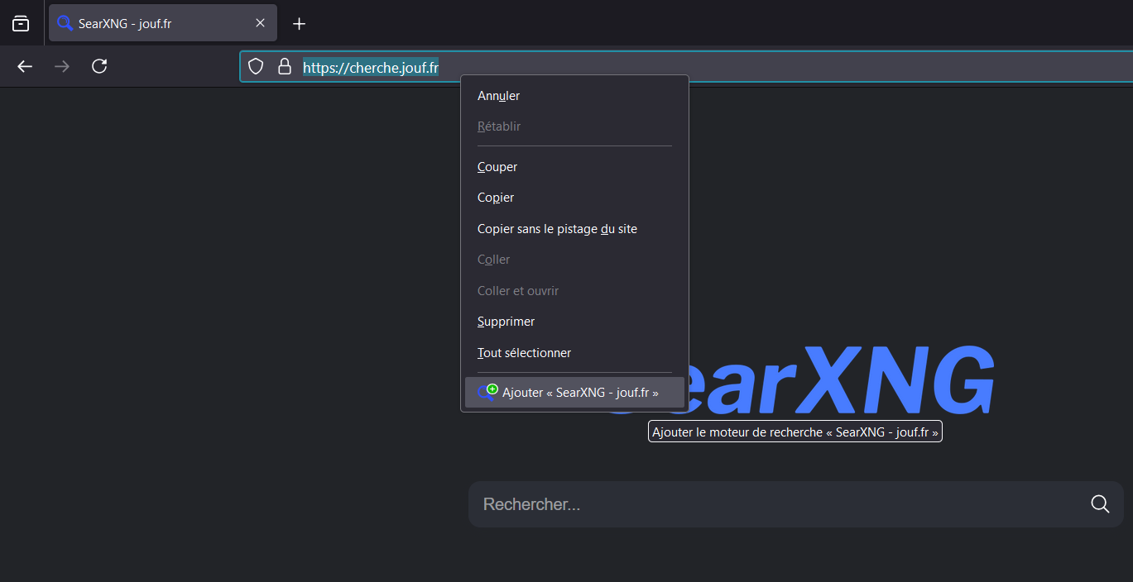This screenshot has width=1133, height=582.
Task: Open a new tab with plus button
Action: (x=300, y=24)
